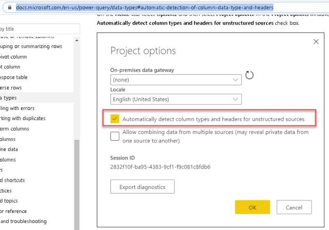Open 'ctices' sidebar item

tap(6, 191)
